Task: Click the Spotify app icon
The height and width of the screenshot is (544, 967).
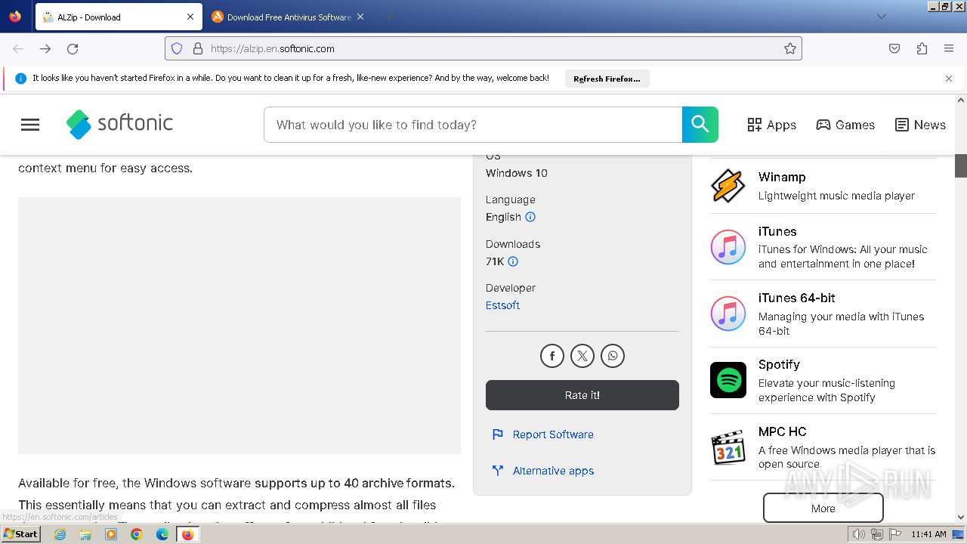Action: [728, 380]
